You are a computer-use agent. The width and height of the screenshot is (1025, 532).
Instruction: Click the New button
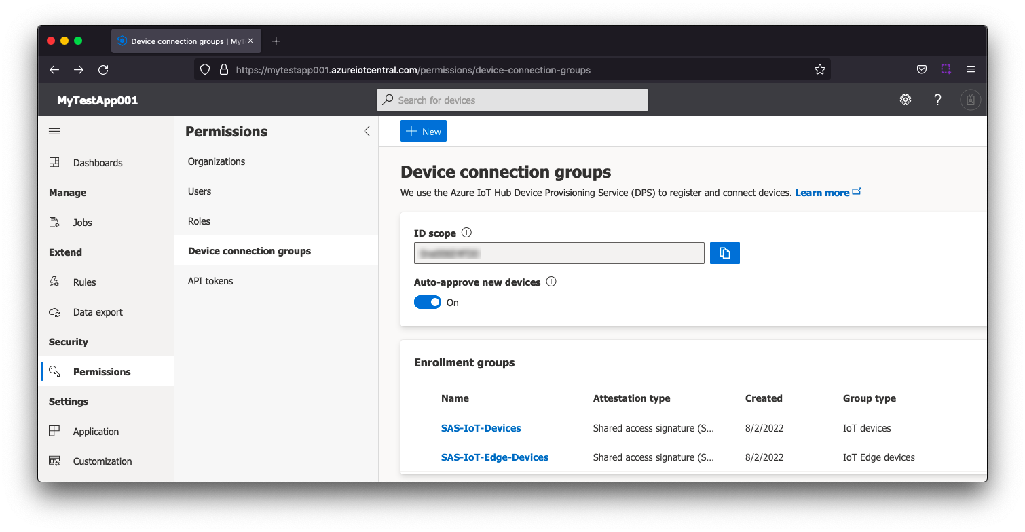(424, 132)
